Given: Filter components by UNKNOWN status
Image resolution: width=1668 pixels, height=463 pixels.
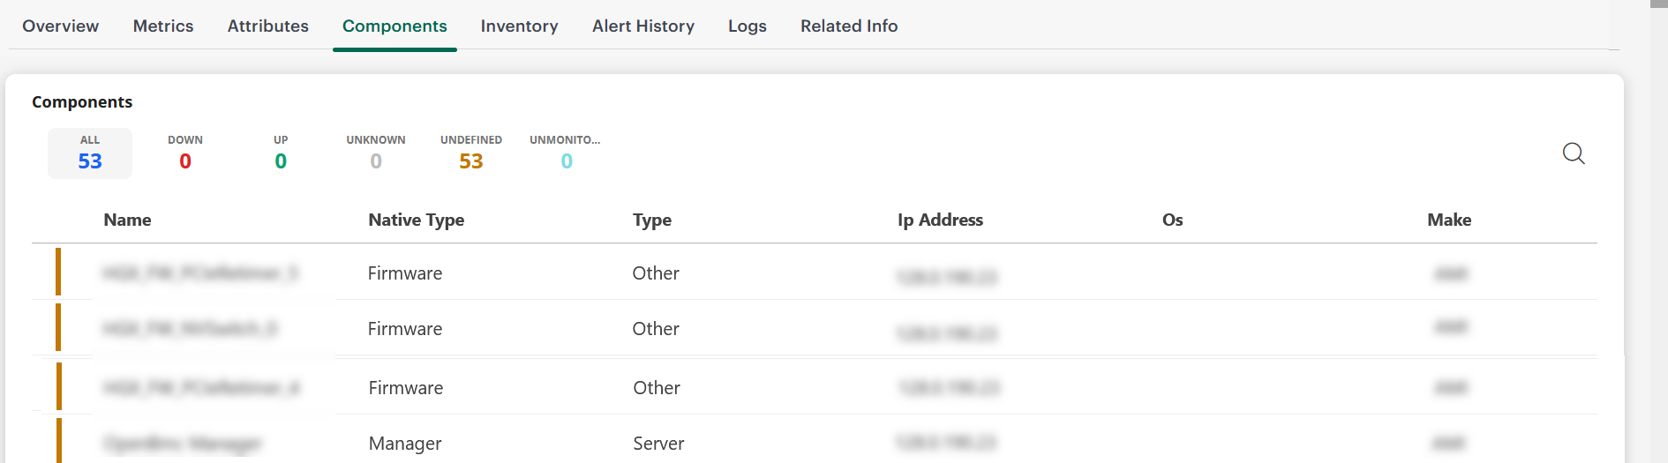Looking at the screenshot, I should click(376, 153).
